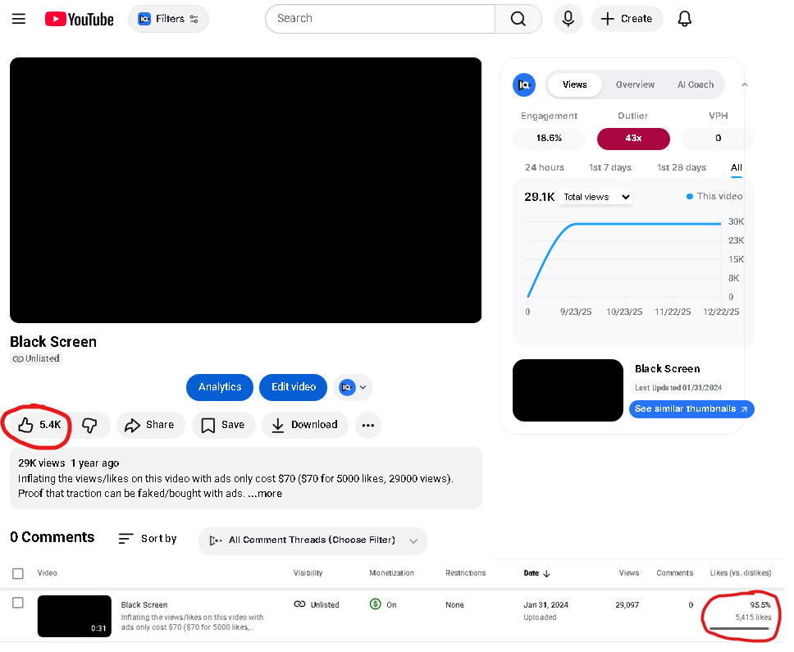The image size is (794, 652).
Task: Click the search magnifier button
Action: [x=518, y=19]
